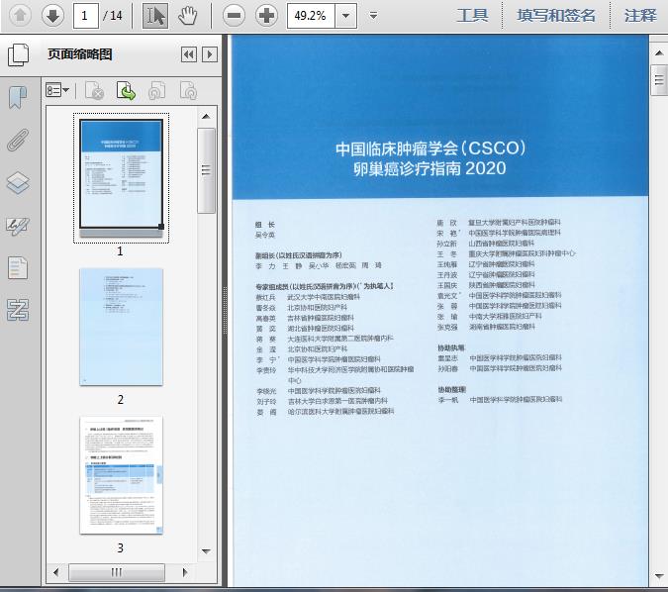Click thumbnail horizontal scrollbar left arrow
The image size is (668, 592).
pos(56,572)
